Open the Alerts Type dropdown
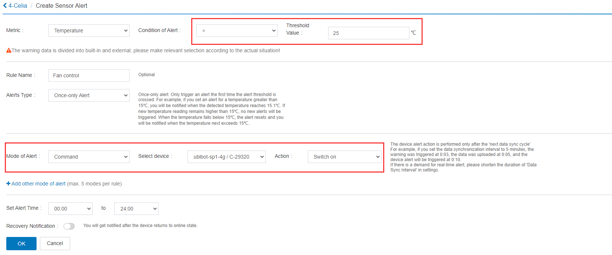Viewport: 612px width, 255px height. click(89, 95)
